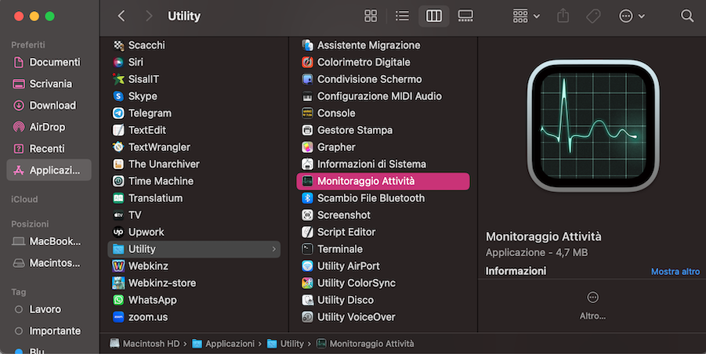Switch to gallery view

pyautogui.click(x=465, y=16)
